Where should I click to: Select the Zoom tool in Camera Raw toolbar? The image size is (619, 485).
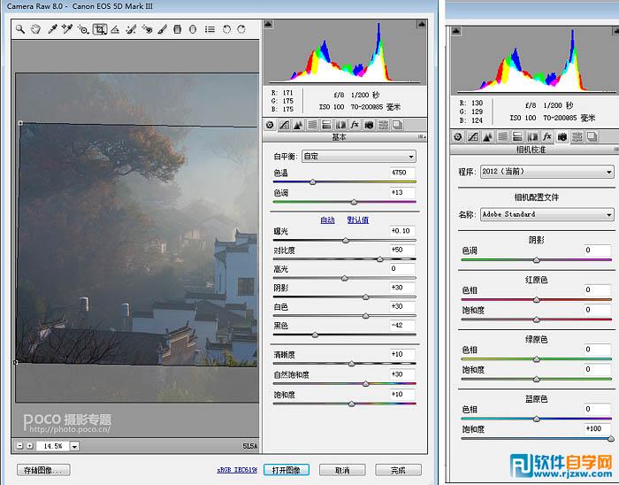(x=20, y=29)
